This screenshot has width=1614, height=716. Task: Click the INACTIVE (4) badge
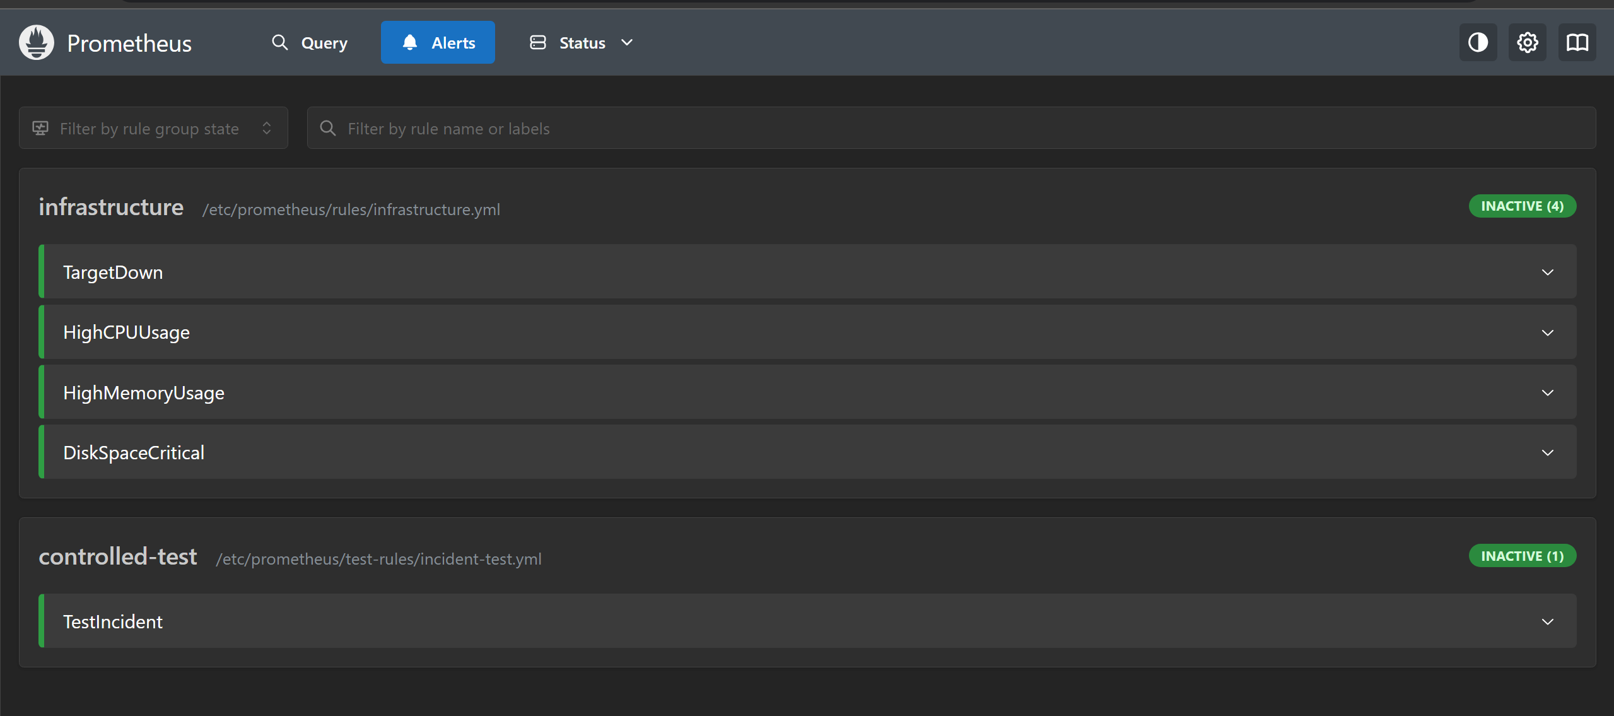(x=1522, y=206)
